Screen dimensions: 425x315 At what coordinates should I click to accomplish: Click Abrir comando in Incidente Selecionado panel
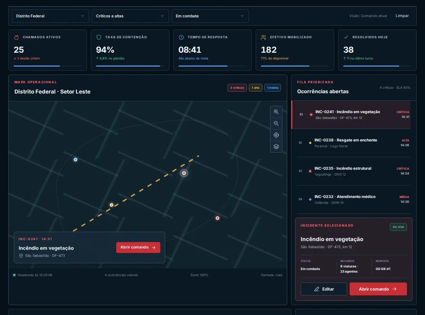[x=378, y=289]
